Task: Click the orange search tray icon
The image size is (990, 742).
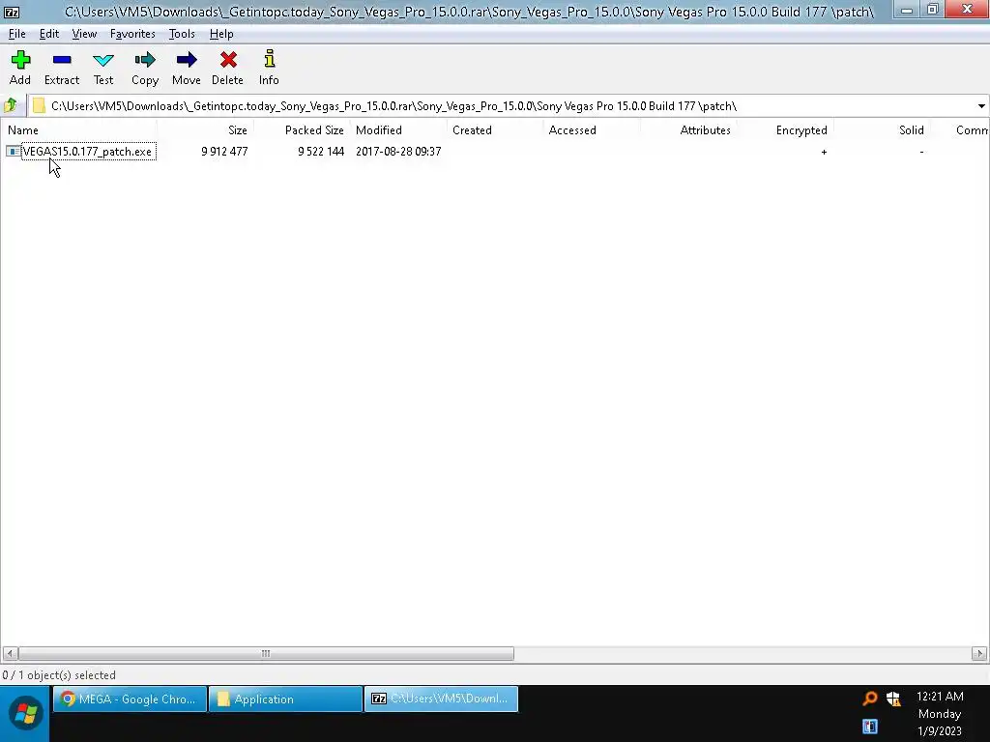Action: point(870,699)
